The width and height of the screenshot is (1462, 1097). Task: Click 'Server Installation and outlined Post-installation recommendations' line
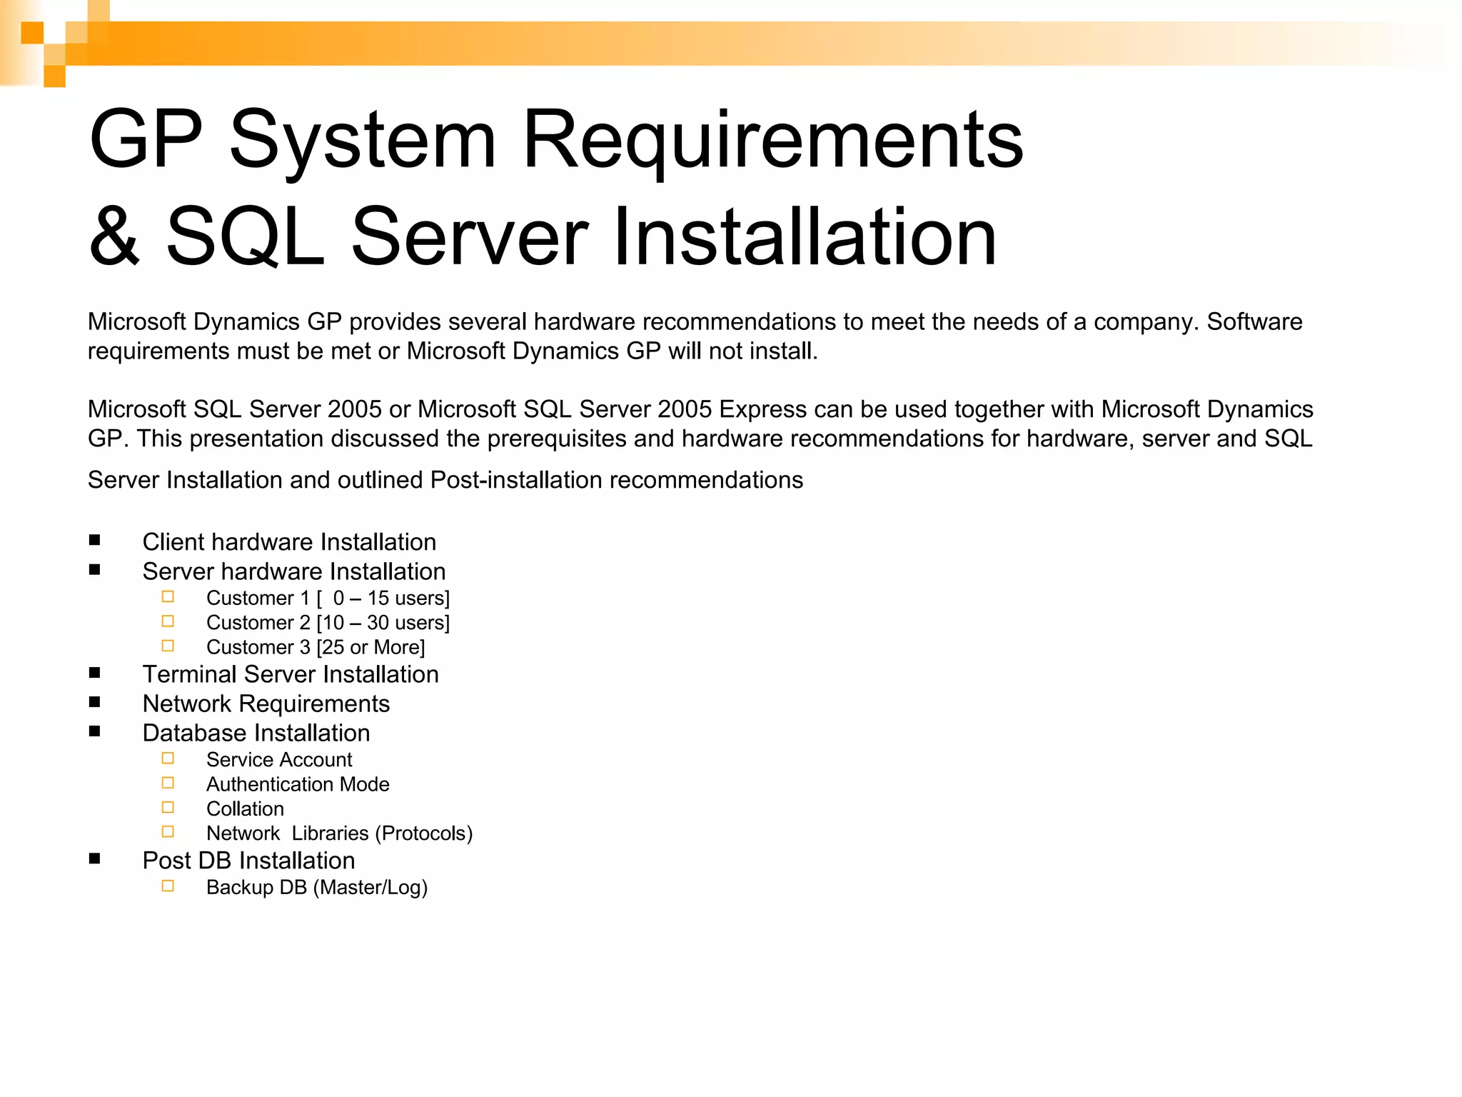(x=445, y=480)
